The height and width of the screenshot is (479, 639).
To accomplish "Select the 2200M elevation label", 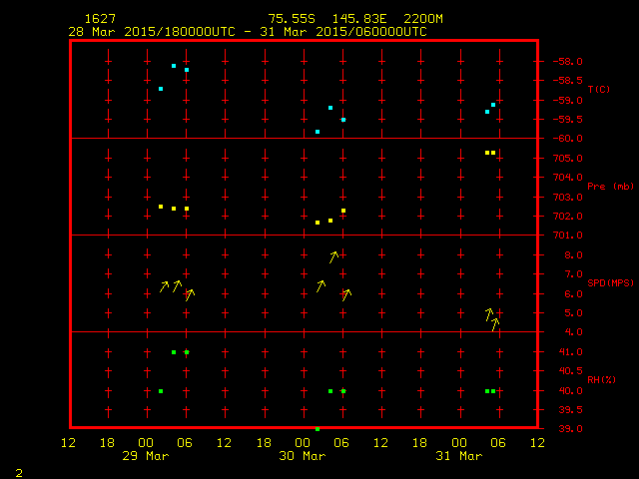I will [424, 19].
